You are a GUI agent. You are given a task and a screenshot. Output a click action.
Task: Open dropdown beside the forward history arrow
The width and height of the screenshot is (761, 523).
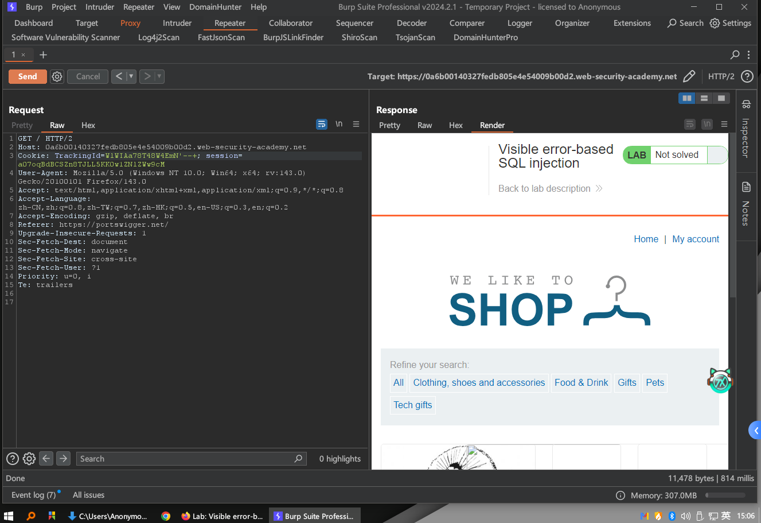pyautogui.click(x=159, y=76)
